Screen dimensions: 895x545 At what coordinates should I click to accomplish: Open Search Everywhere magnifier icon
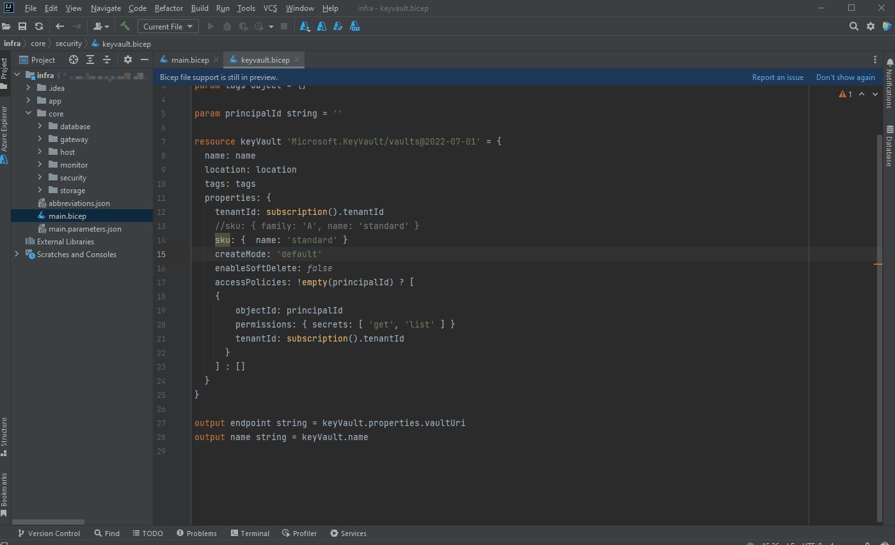(x=853, y=26)
